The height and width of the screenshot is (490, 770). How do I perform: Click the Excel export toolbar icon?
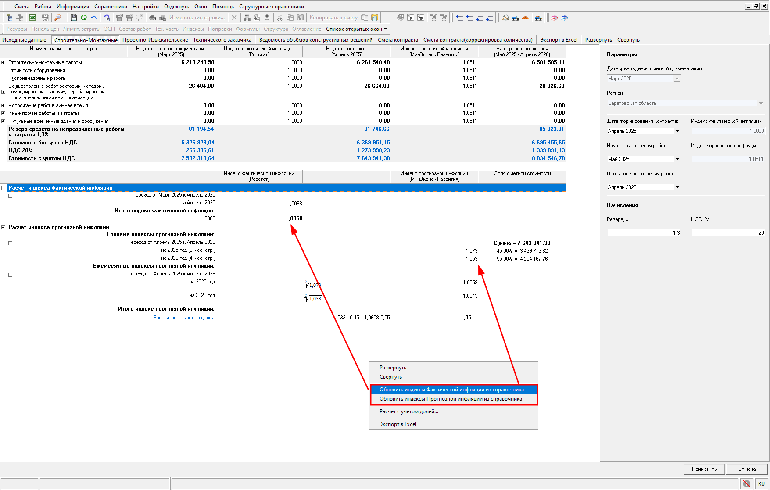coord(32,18)
